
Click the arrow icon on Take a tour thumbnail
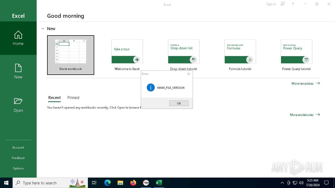(137, 60)
